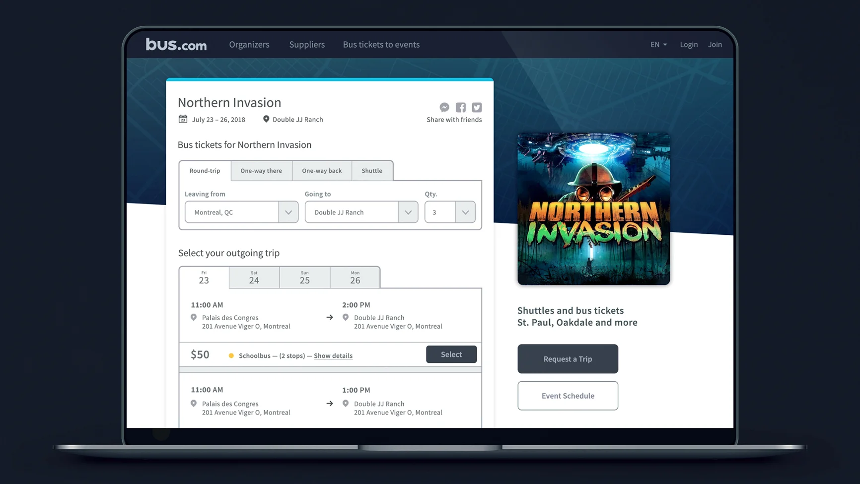Click Login link
Screen dimensions: 860x484
[x=689, y=45]
